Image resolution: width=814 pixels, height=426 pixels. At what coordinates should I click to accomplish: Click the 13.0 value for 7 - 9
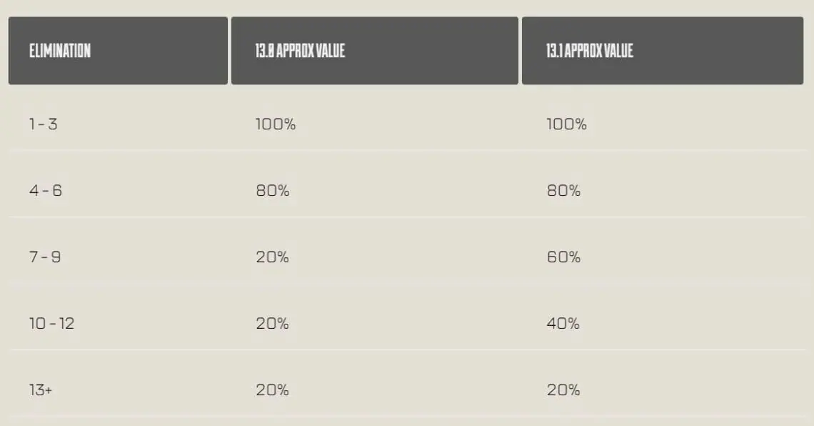pyautogui.click(x=272, y=257)
